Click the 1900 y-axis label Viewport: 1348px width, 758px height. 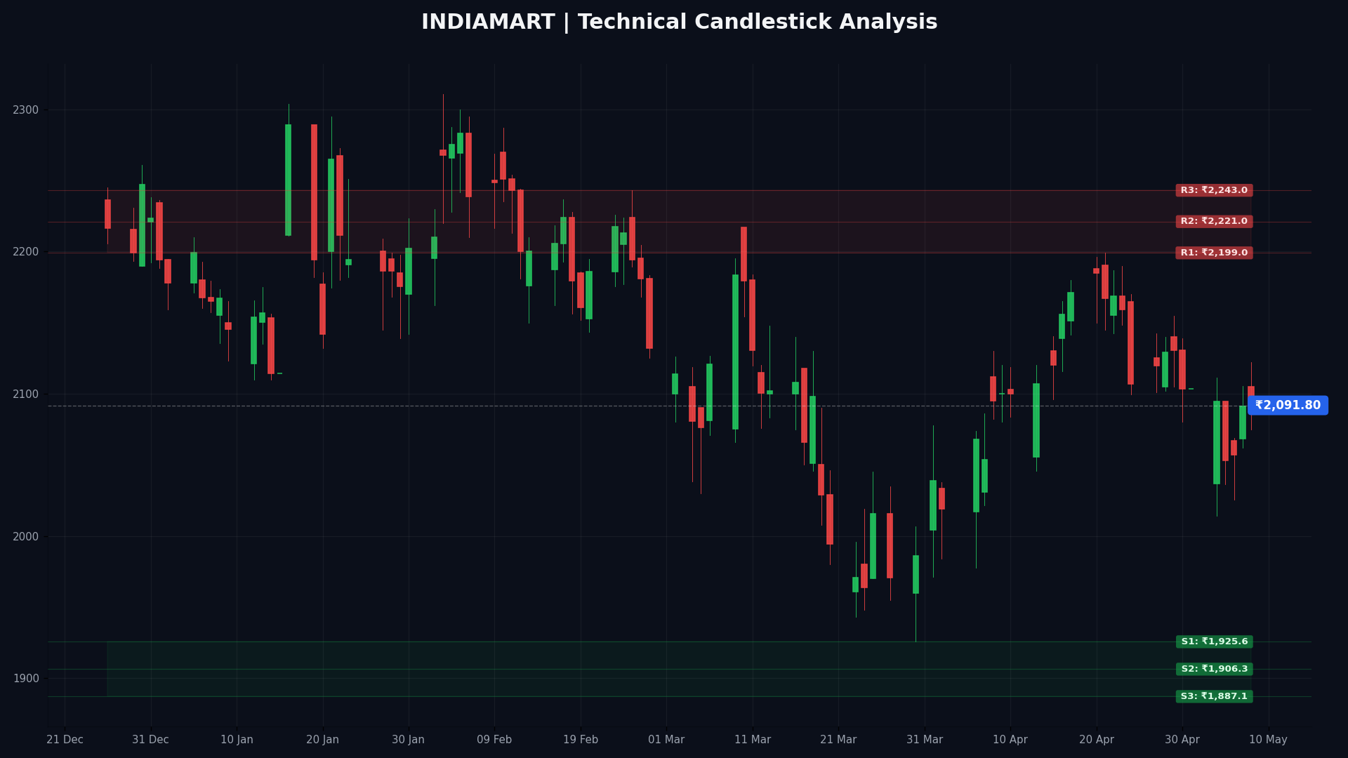[26, 678]
